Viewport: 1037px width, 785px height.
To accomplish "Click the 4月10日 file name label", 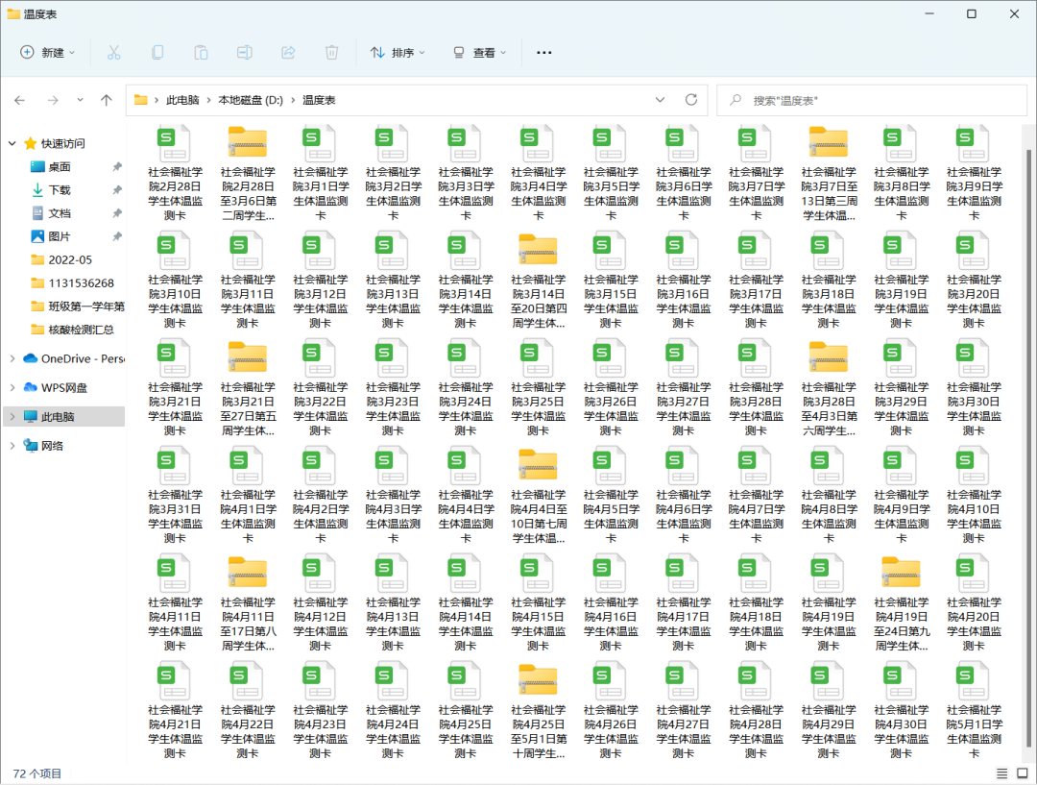I will [975, 516].
